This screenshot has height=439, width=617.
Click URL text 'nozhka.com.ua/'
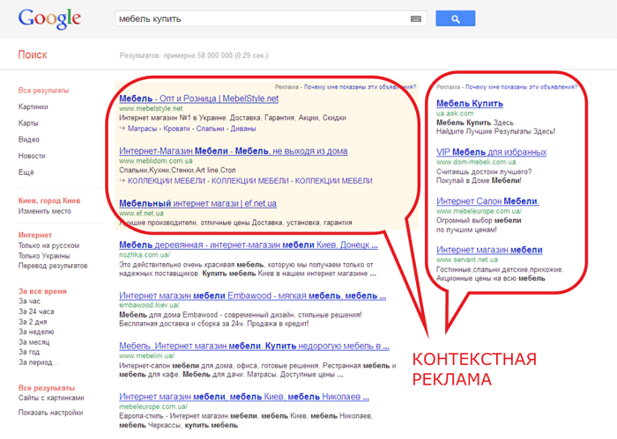145,255
